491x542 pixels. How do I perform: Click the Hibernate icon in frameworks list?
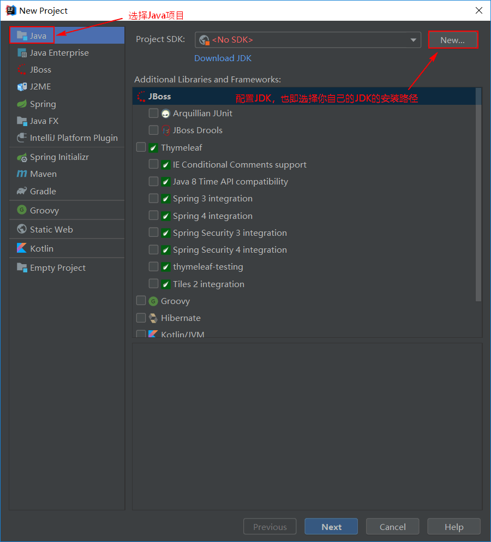pyautogui.click(x=153, y=318)
